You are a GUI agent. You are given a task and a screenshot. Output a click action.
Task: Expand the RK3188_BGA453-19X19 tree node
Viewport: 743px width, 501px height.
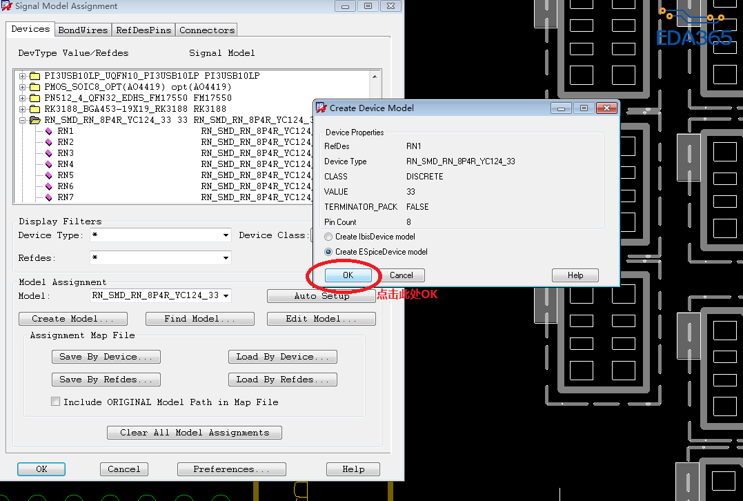[x=22, y=109]
